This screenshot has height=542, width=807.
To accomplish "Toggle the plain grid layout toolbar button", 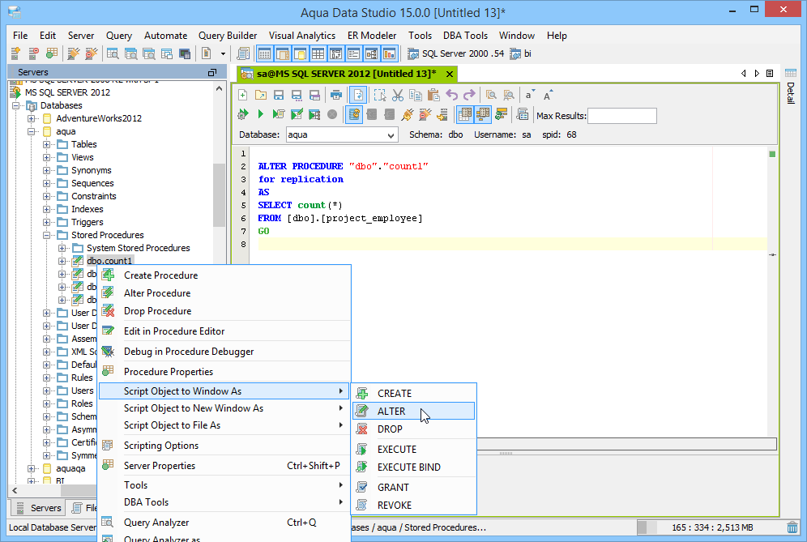I will (x=318, y=53).
